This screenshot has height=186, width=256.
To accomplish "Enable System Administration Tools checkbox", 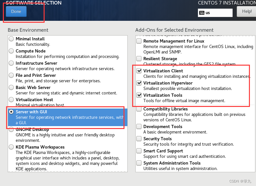I will 139,163.
